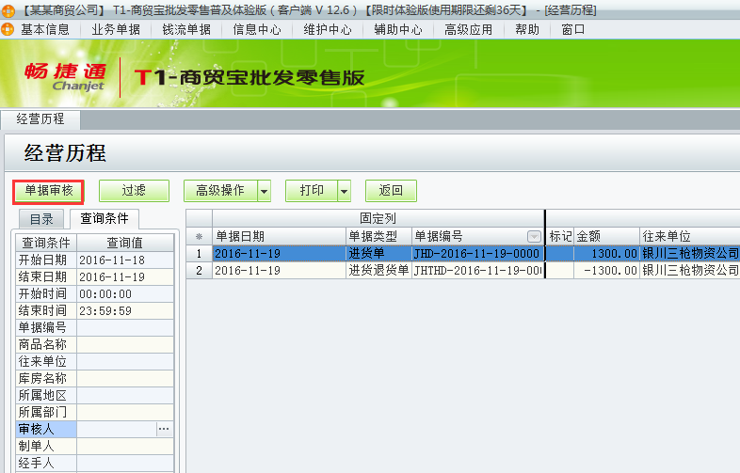
Task: Select row 1 number header
Action: pos(200,254)
